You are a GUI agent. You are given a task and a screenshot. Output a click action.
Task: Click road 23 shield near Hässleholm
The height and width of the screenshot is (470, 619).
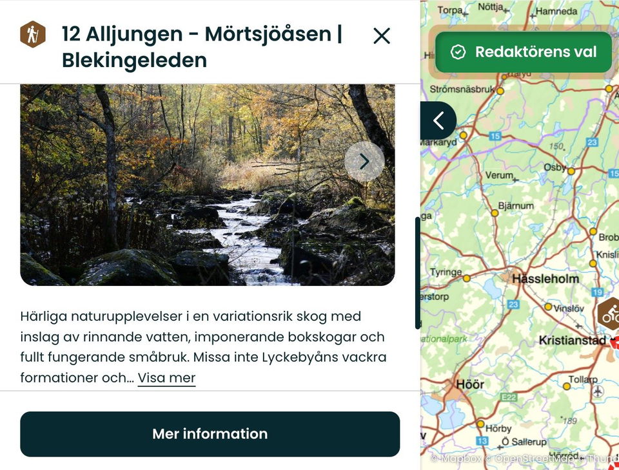(x=513, y=304)
